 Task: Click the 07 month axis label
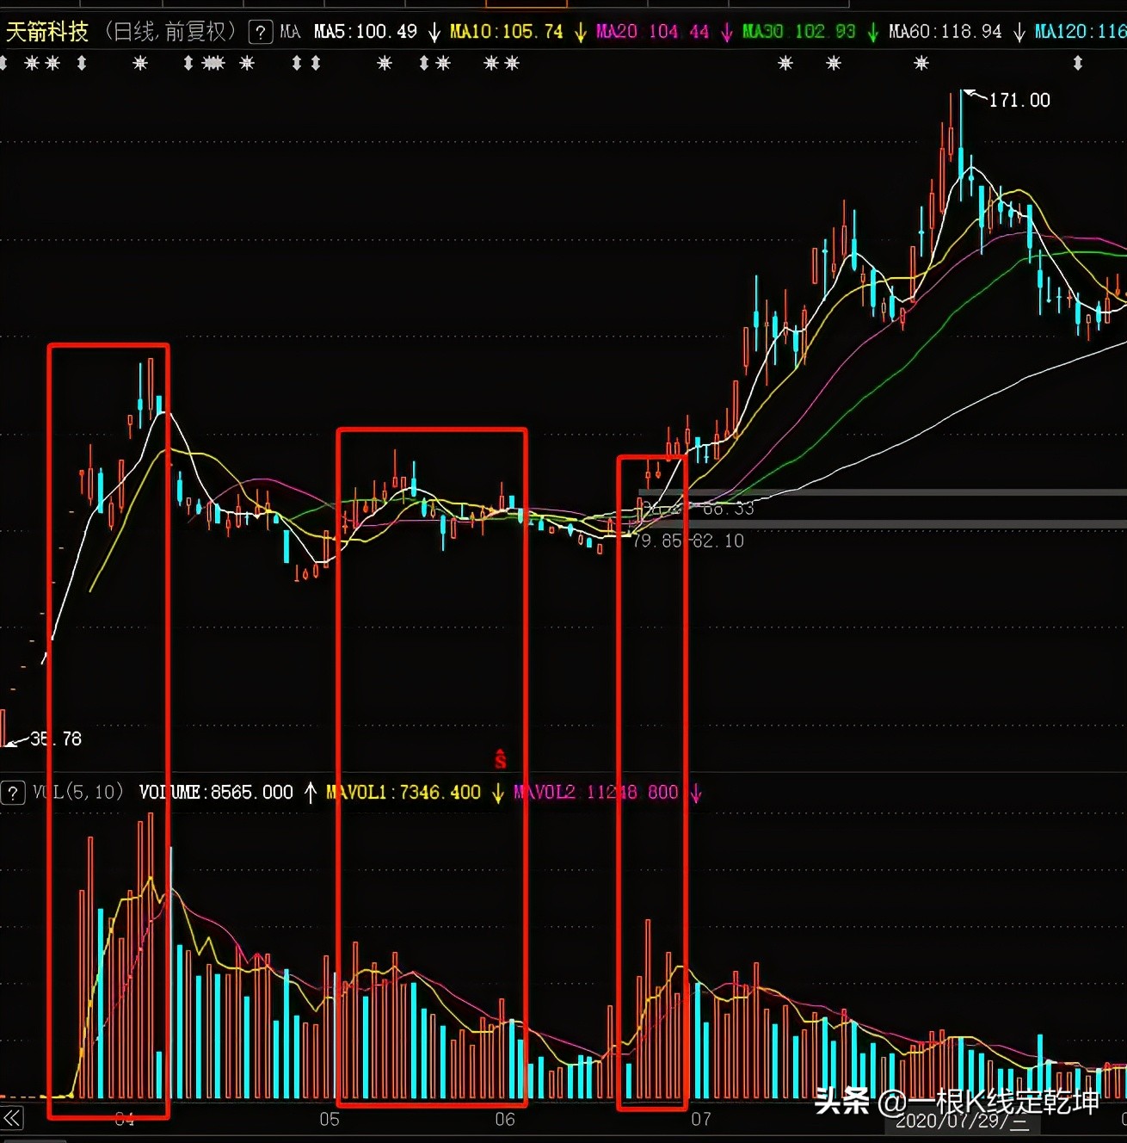701,1119
